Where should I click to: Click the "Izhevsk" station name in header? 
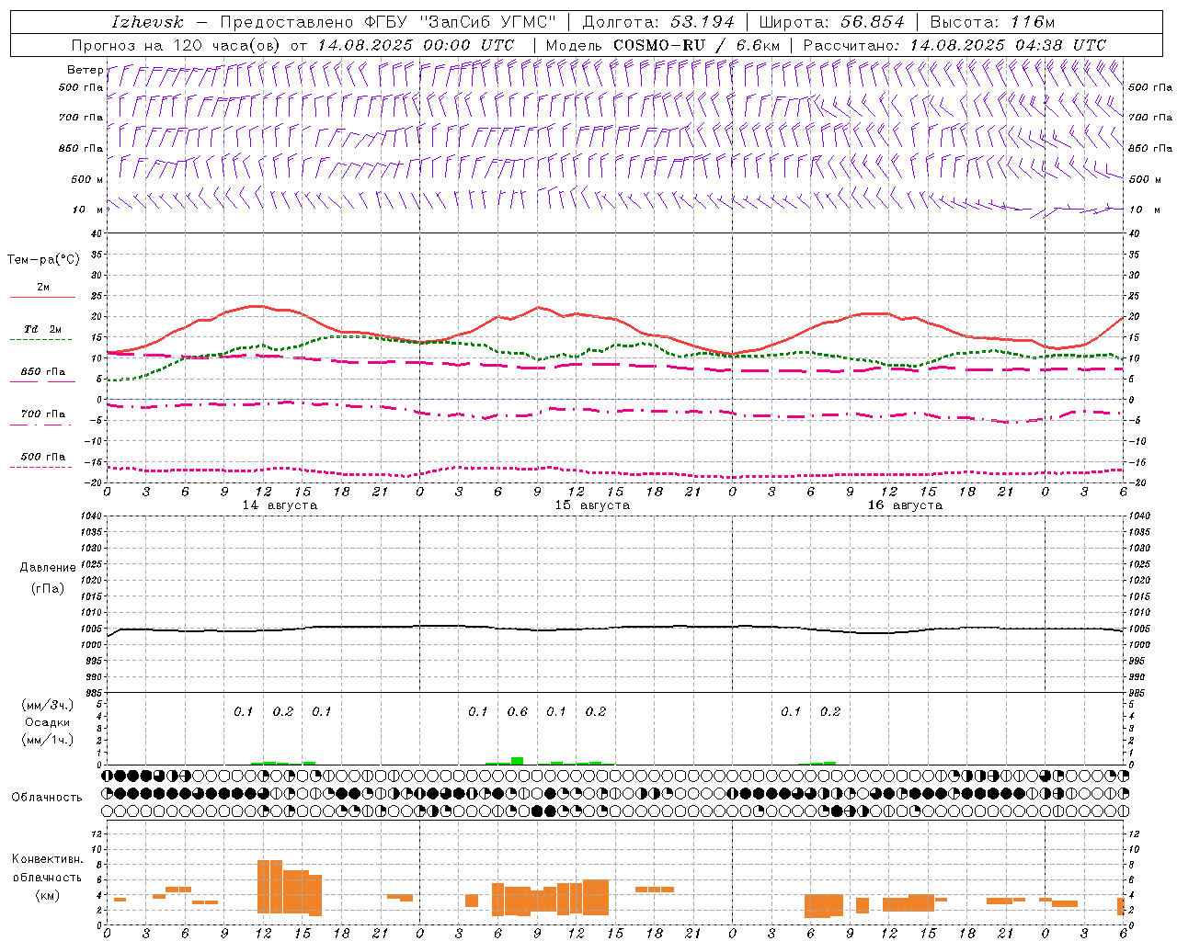[x=148, y=22]
